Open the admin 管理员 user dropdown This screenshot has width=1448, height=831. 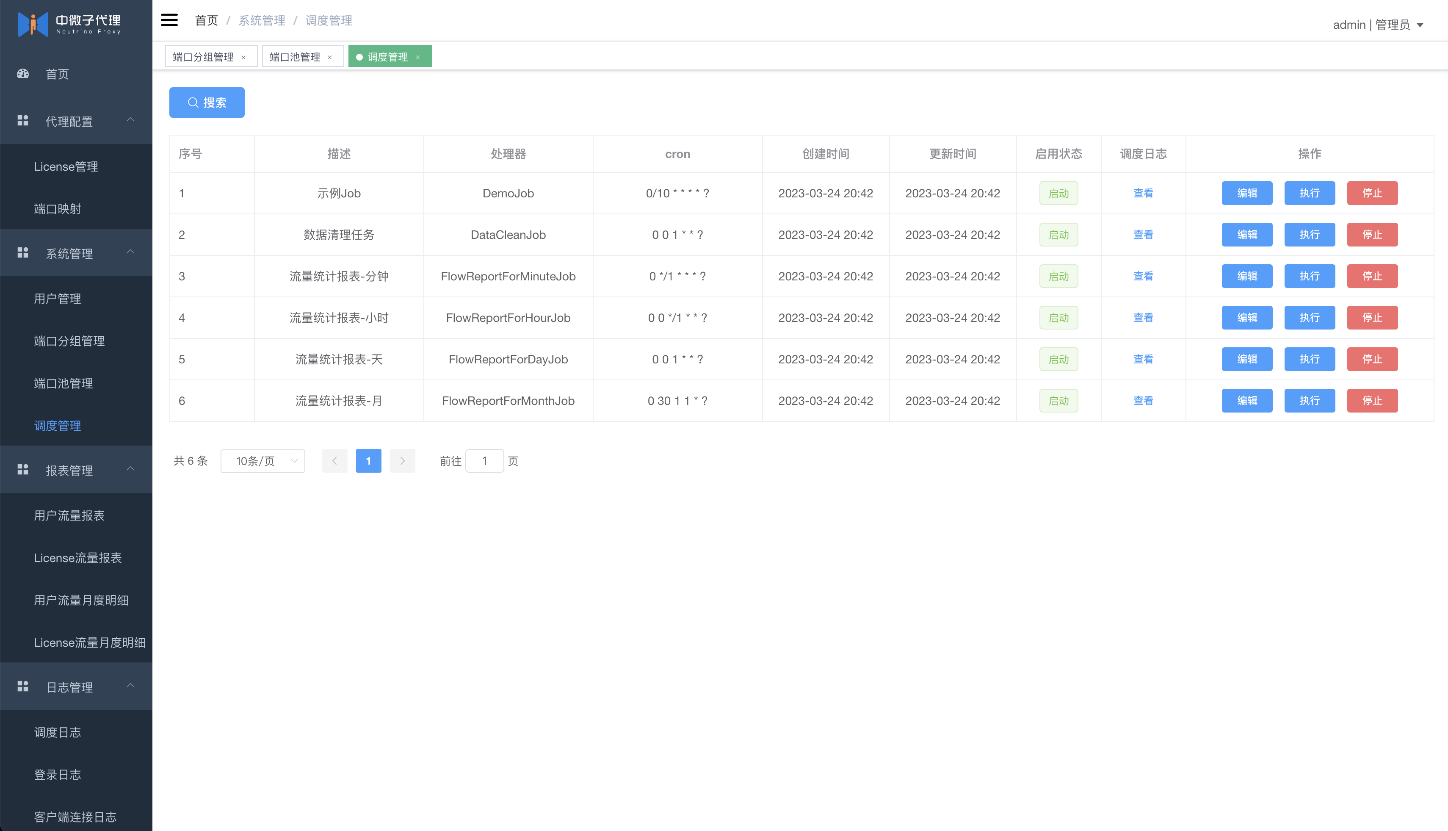coord(1379,25)
